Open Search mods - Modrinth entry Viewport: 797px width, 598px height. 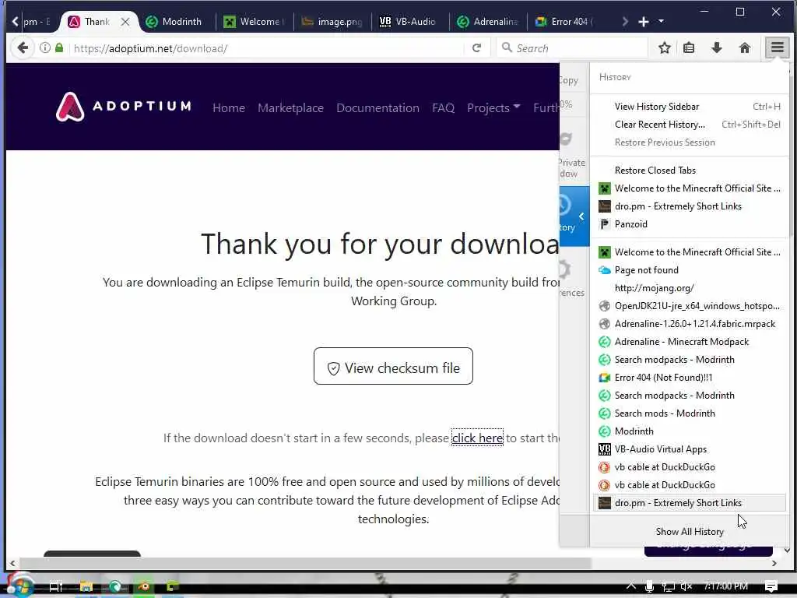pyautogui.click(x=690, y=413)
